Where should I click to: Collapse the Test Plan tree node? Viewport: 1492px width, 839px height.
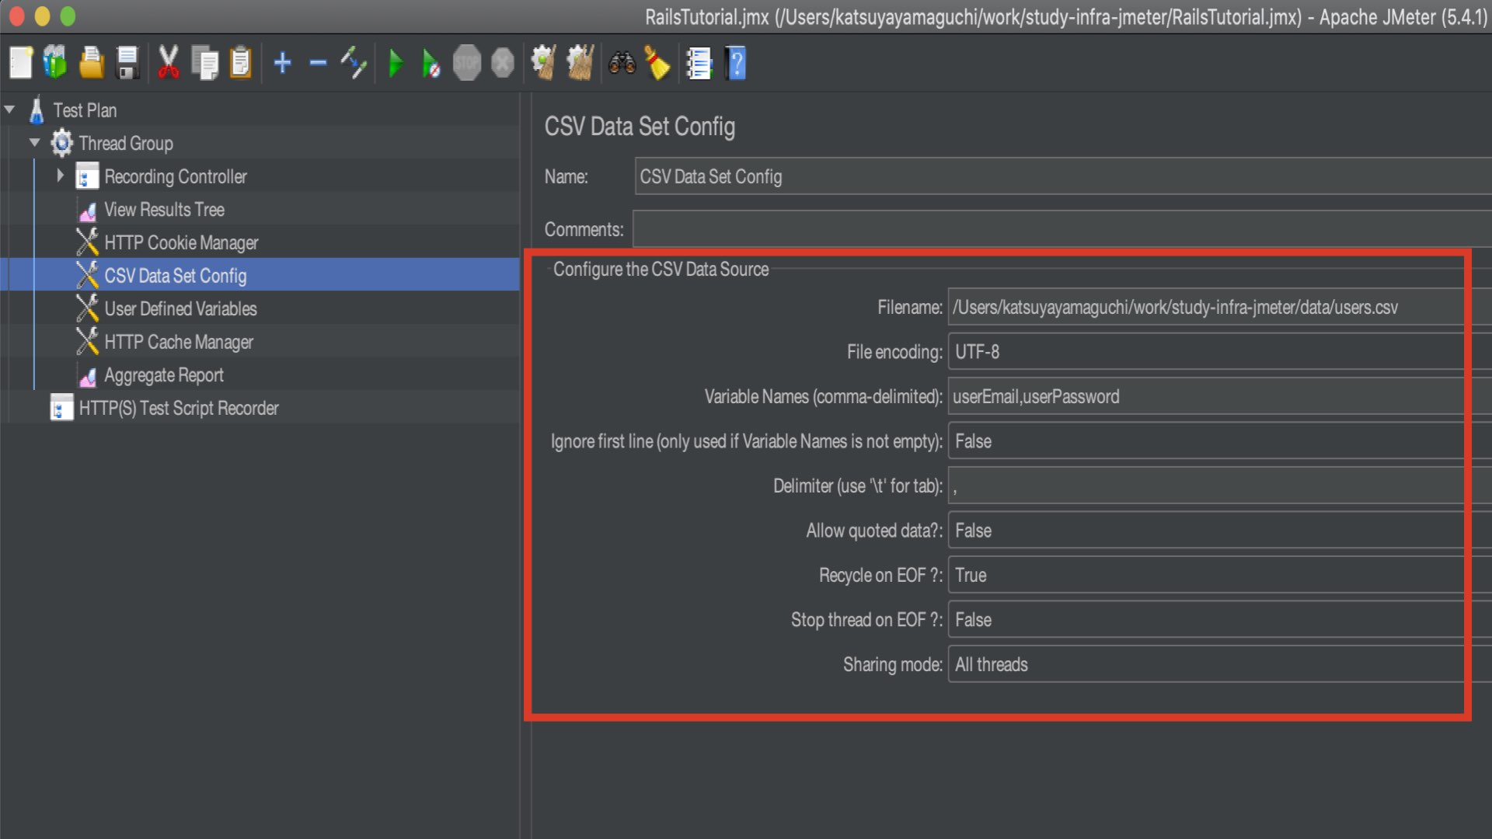tap(10, 110)
